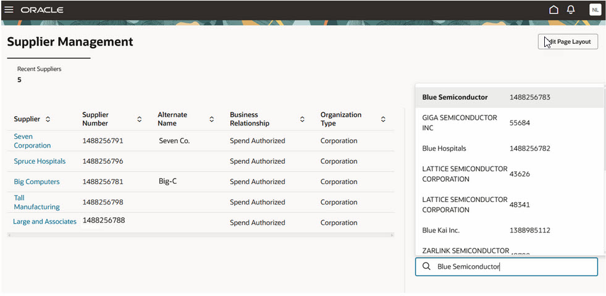This screenshot has width=606, height=296.
Task: Click the Recent Suppliers label
Action: point(39,69)
